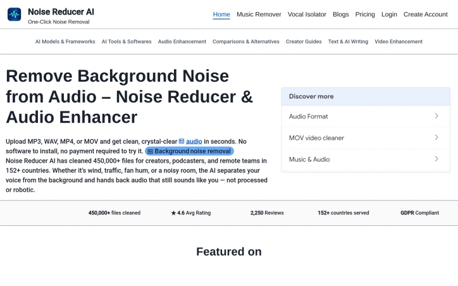Click the Remove Background Noise main heading
Screen dimensions: 458x286
coord(130,96)
